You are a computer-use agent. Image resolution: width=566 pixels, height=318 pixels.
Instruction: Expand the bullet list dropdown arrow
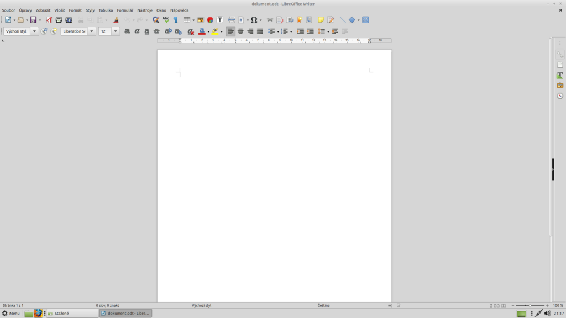[278, 31]
